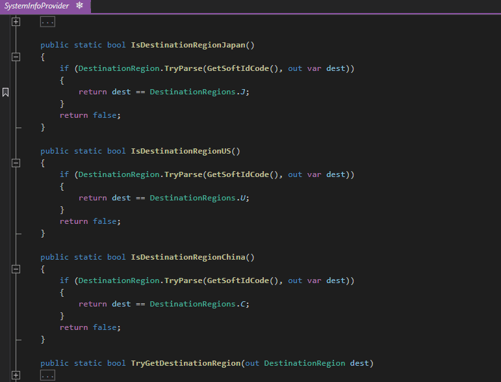Screen dimensions: 501x382
Task: Click TryParse in the China method
Action: pyautogui.click(x=183, y=280)
